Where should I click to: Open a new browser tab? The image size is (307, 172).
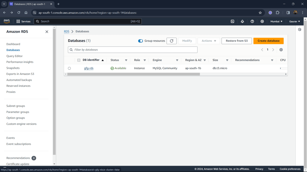tap(58, 4)
